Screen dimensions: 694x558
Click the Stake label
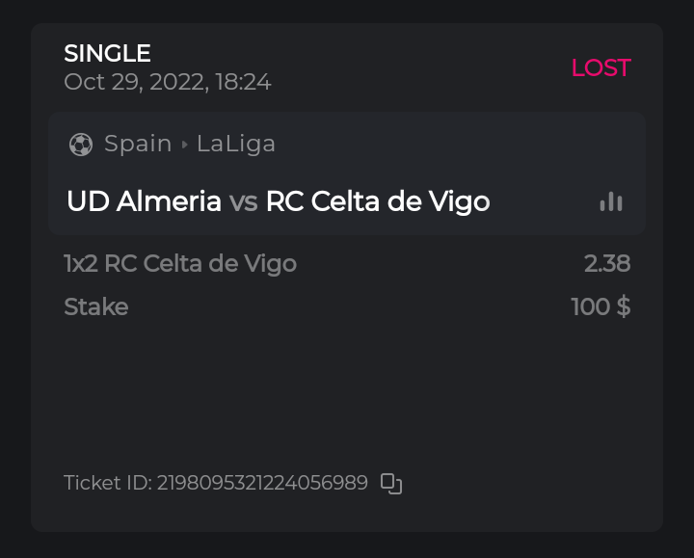(x=95, y=307)
